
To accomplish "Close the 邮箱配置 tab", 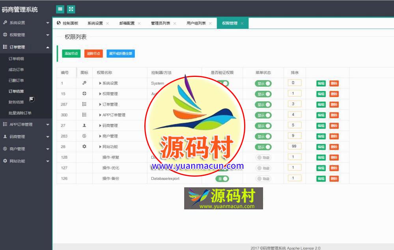I will click(x=139, y=23).
